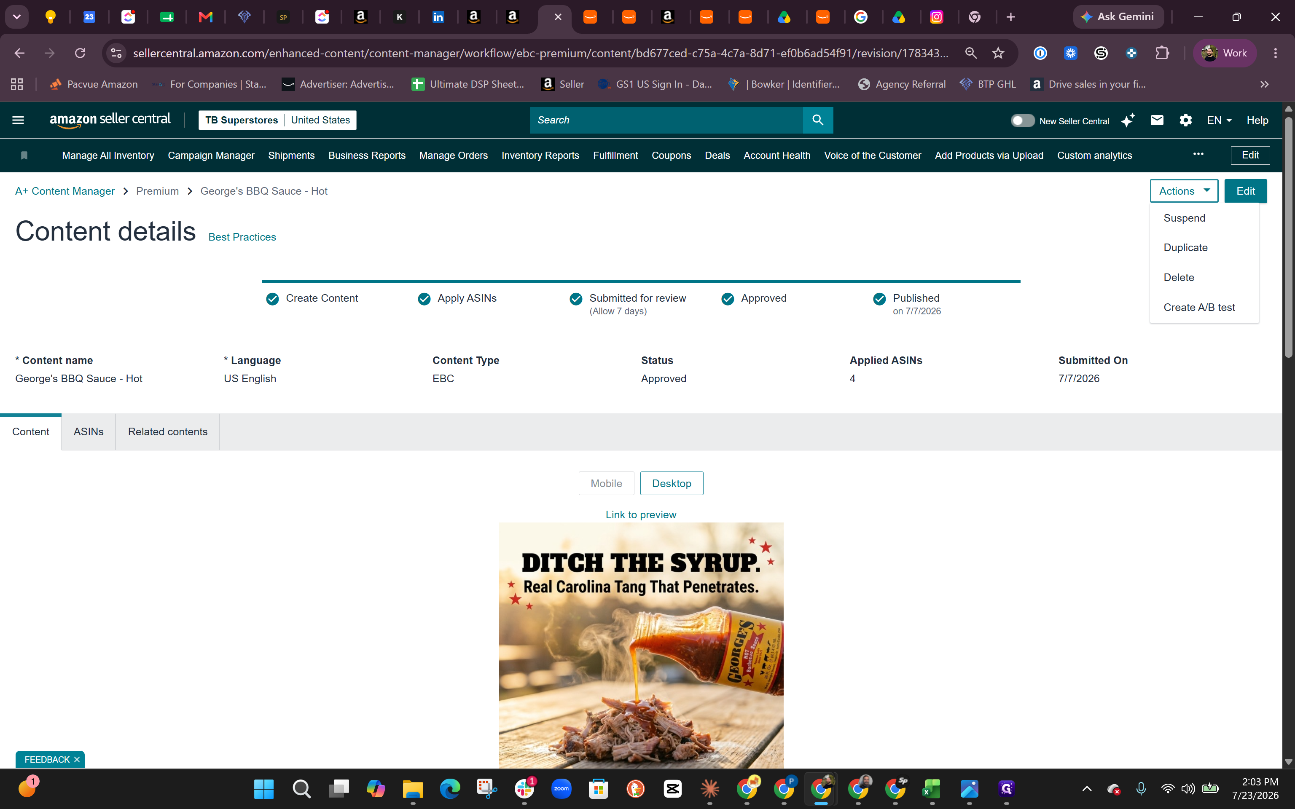Switch to the ASINs tab
The height and width of the screenshot is (809, 1295).
tap(88, 432)
